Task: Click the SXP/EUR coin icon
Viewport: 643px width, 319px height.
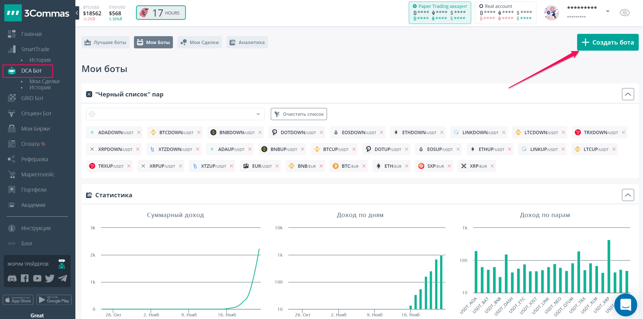Action: coord(421,166)
